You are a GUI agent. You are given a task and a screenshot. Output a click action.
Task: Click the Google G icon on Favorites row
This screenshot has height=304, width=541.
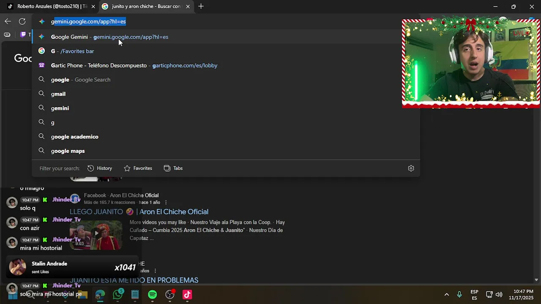point(41,51)
